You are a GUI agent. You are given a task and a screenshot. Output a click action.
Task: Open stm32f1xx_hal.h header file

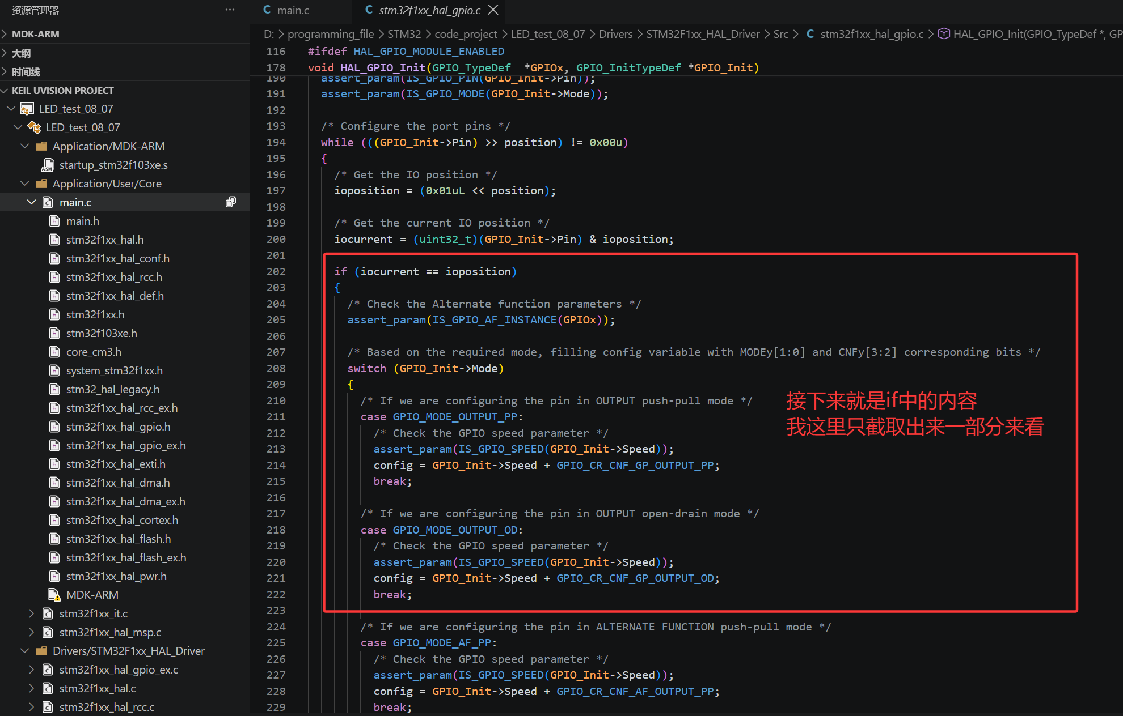click(x=105, y=239)
